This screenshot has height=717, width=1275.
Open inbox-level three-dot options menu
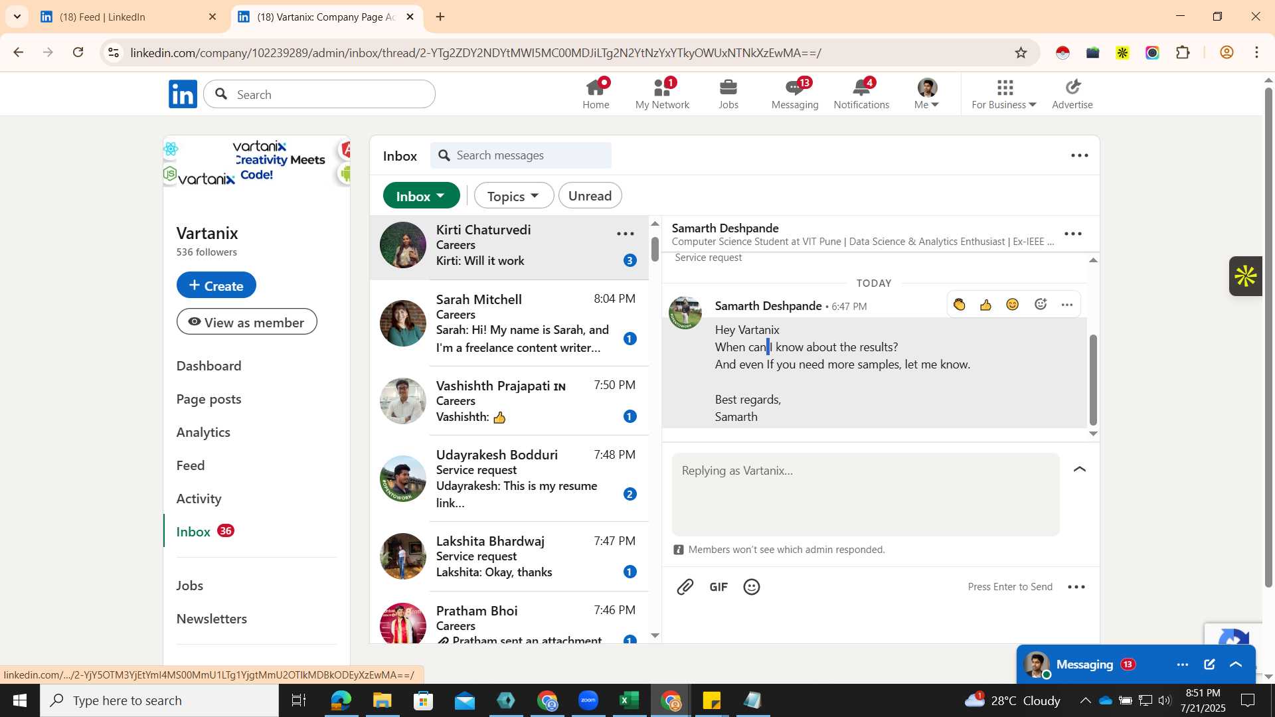[x=1080, y=155]
